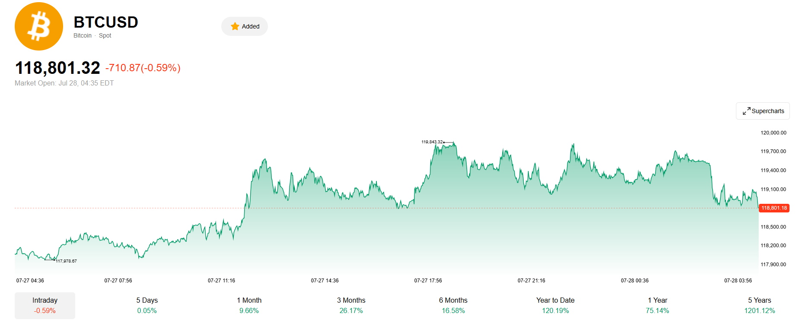Select the 3 Months range tab
Screen dimensions: 799x326
(x=351, y=305)
